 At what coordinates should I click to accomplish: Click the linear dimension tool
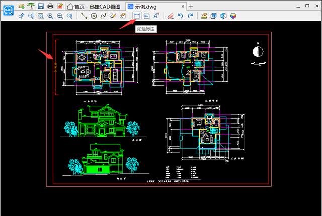pos(137,16)
